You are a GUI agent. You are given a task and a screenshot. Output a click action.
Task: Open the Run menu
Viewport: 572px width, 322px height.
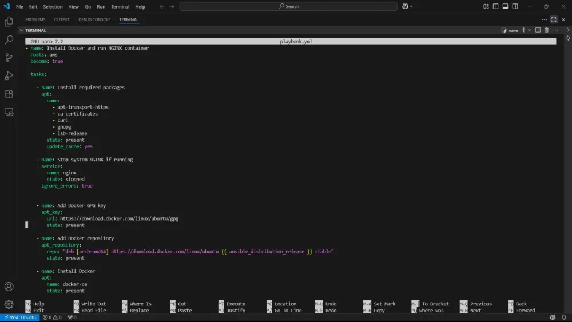pos(101,6)
